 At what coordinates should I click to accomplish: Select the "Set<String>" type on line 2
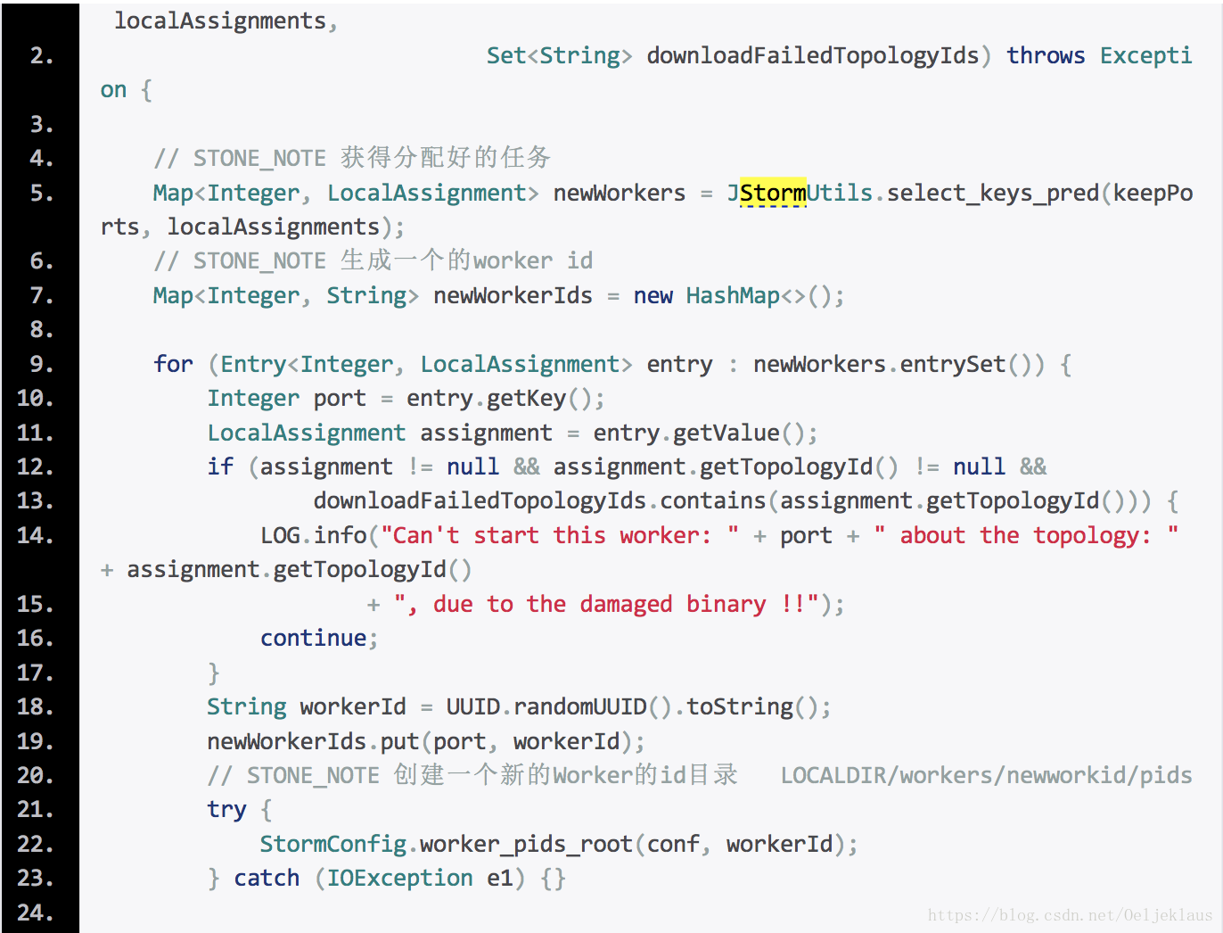[x=559, y=55]
